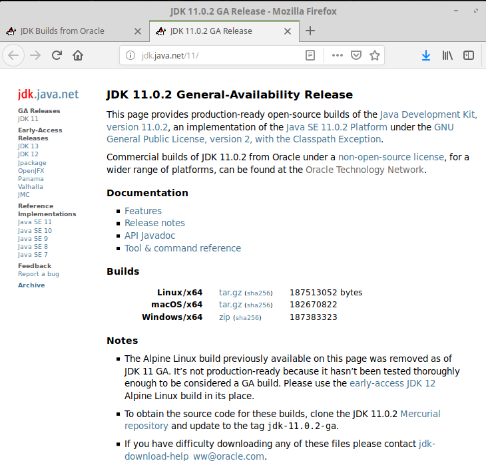Open page actions three-dots menu
The width and height of the screenshot is (486, 461).
point(338,55)
